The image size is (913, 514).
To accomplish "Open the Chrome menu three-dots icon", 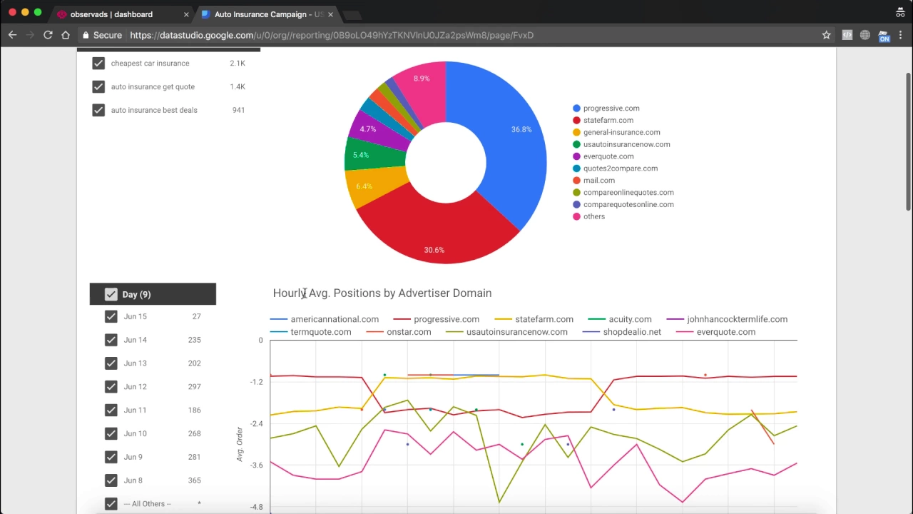I will click(x=902, y=35).
